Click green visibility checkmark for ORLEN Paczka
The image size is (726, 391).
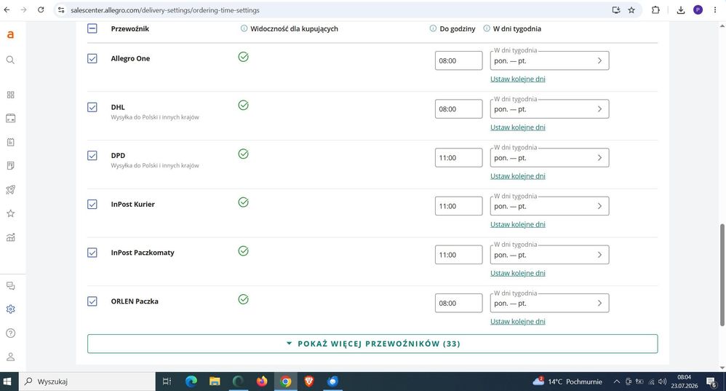point(243,299)
